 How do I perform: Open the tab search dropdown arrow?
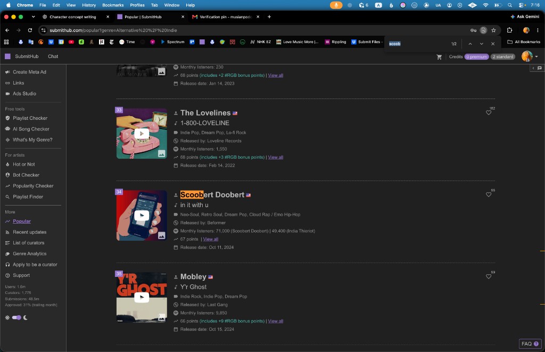[x=33, y=17]
